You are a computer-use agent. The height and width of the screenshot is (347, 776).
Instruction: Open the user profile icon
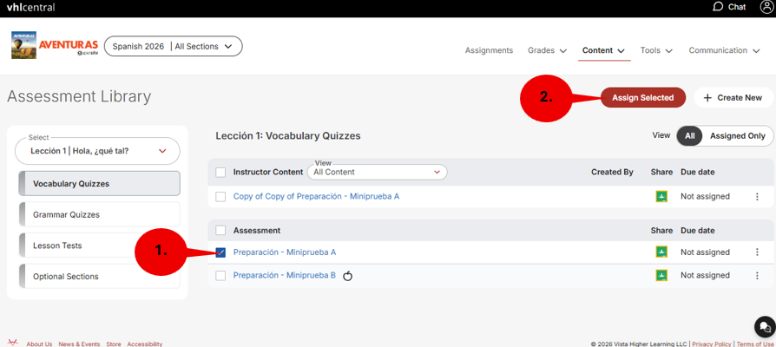pos(766,6)
